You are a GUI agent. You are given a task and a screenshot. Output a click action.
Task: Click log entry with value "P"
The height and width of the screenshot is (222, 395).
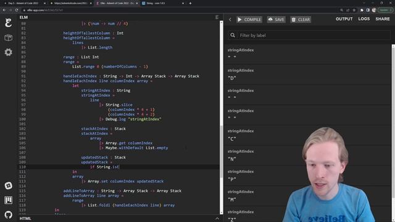click(309, 175)
